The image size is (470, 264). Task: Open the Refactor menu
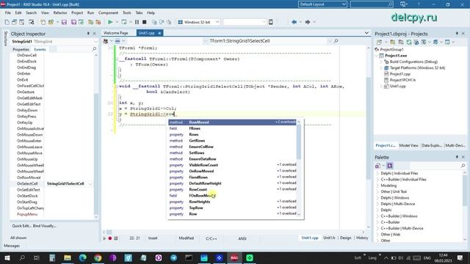click(60, 13)
